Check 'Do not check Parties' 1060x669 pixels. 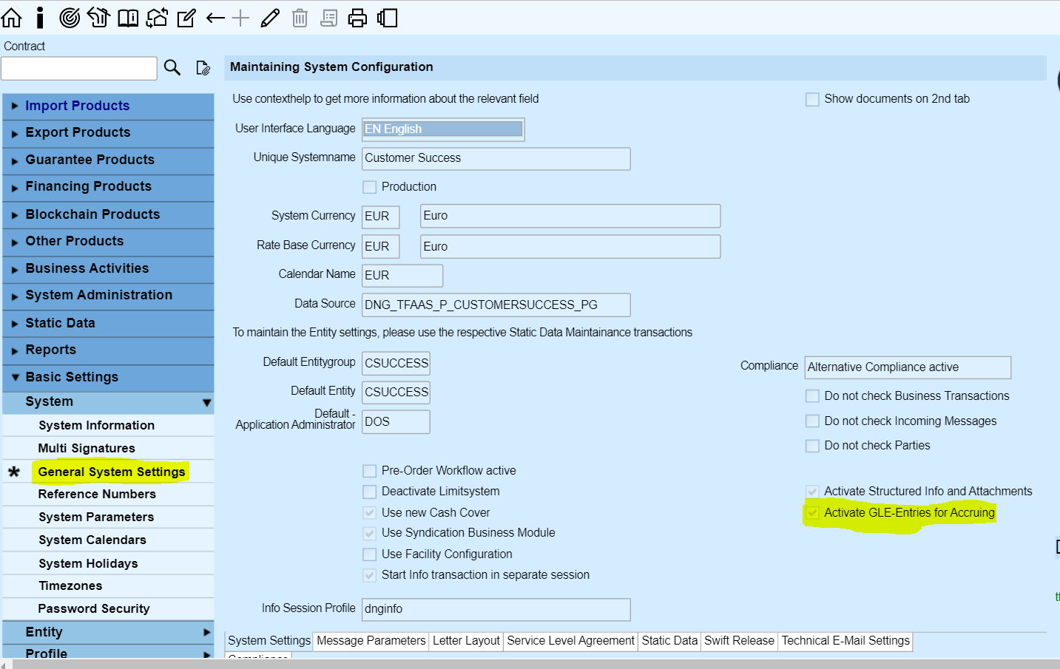pyautogui.click(x=812, y=446)
